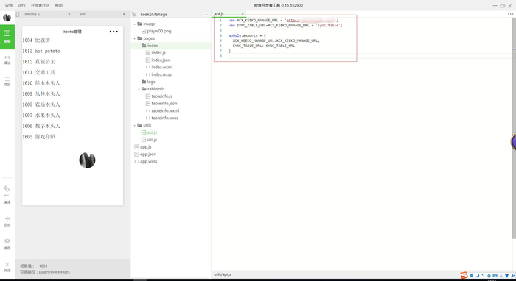The width and height of the screenshot is (516, 281).
Task: Open the Sogou soft keyboard icon
Action: (495, 275)
